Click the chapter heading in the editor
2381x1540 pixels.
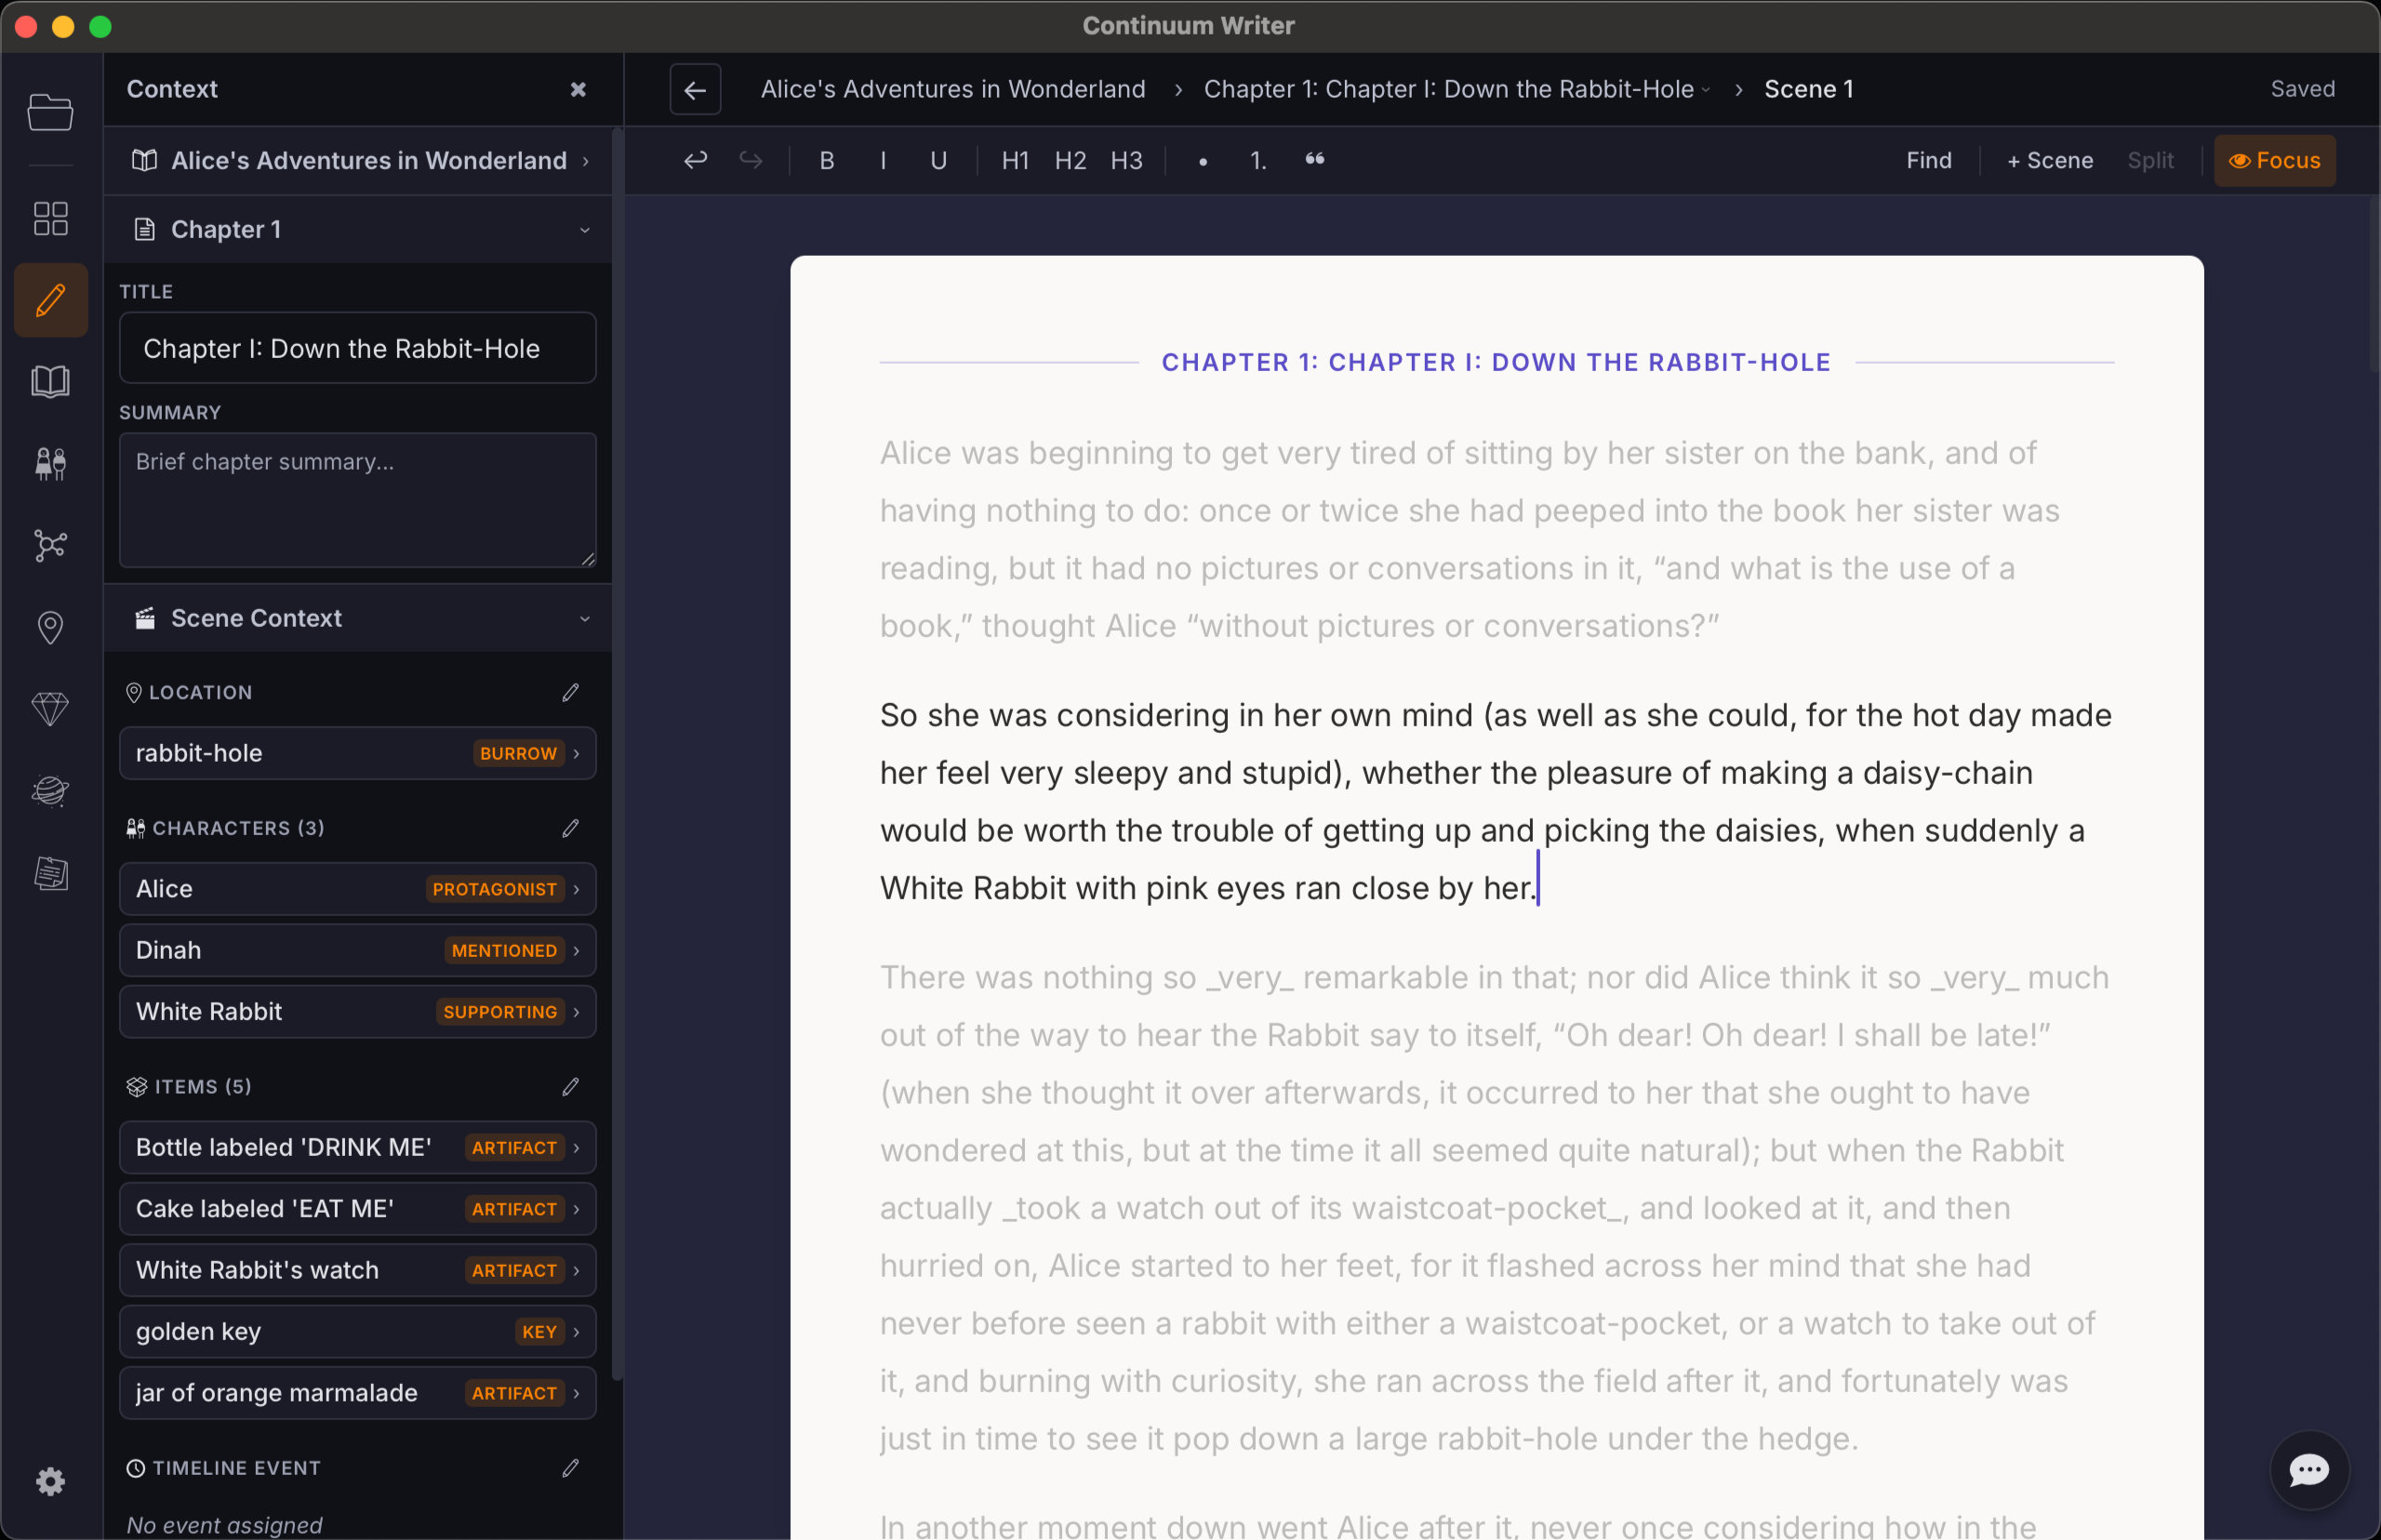(1496, 362)
